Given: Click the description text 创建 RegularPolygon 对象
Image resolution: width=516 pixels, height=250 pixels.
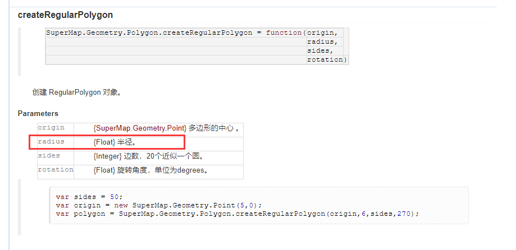Looking at the screenshot, I should 77,92.
